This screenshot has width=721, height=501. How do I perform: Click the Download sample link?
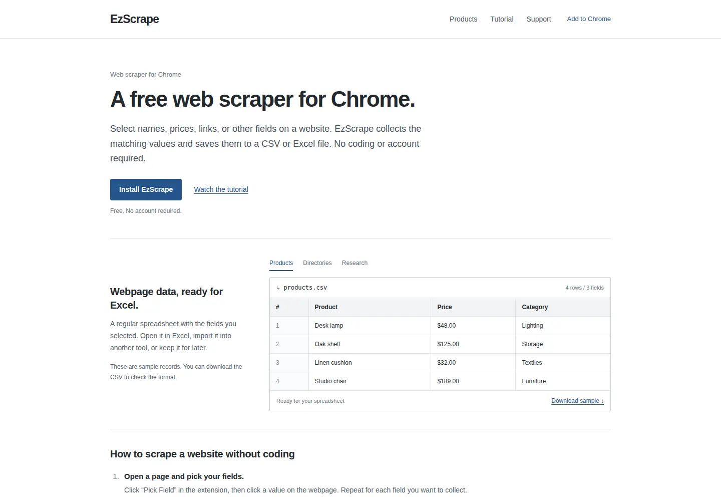coord(577,401)
